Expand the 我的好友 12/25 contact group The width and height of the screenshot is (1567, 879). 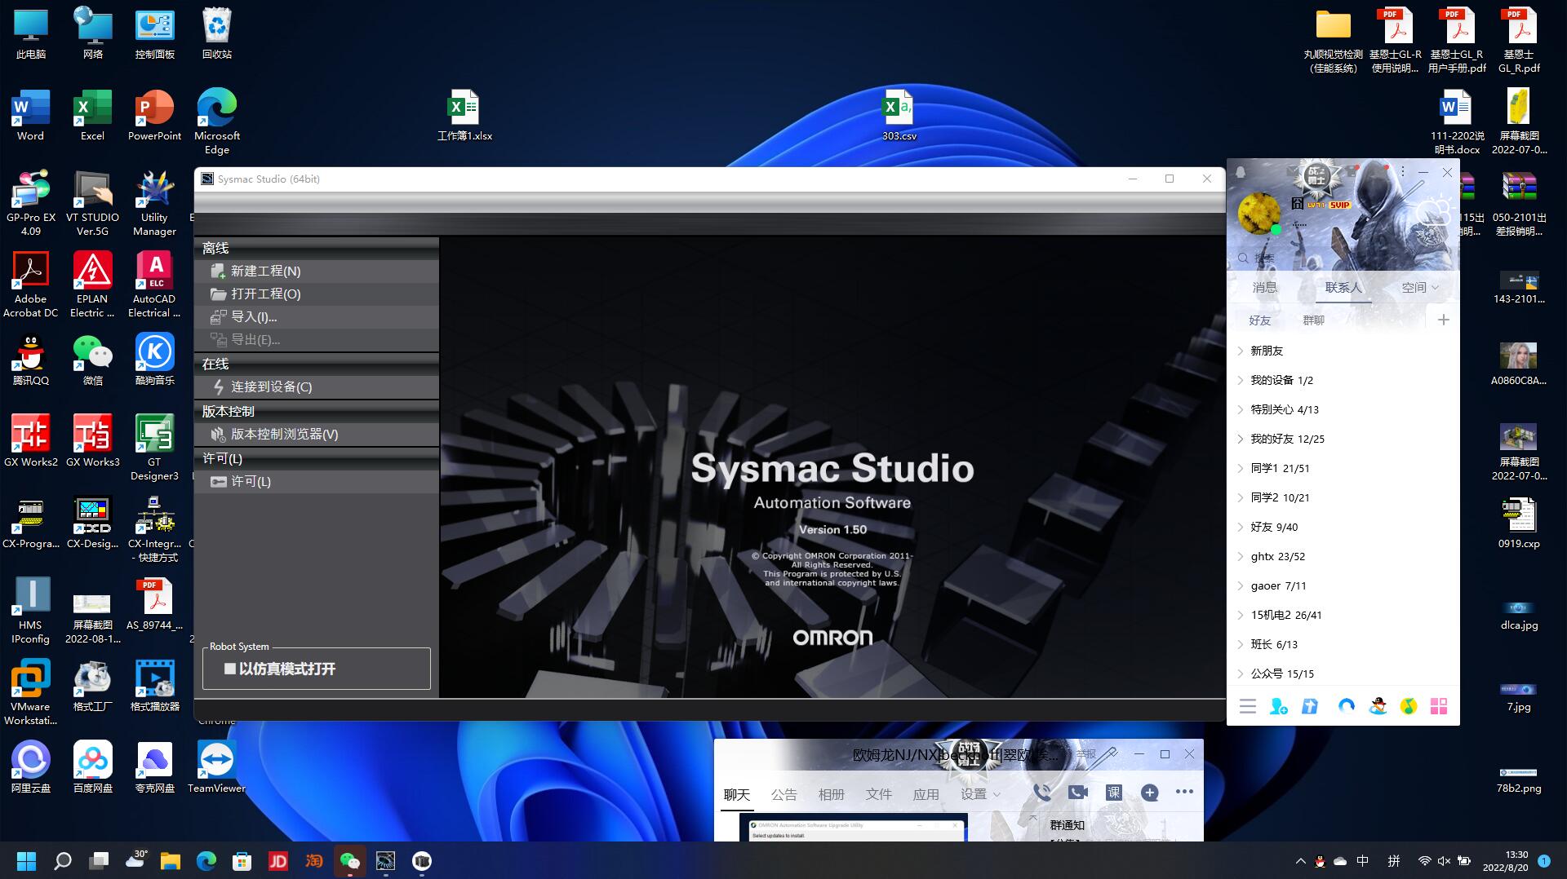(1286, 439)
